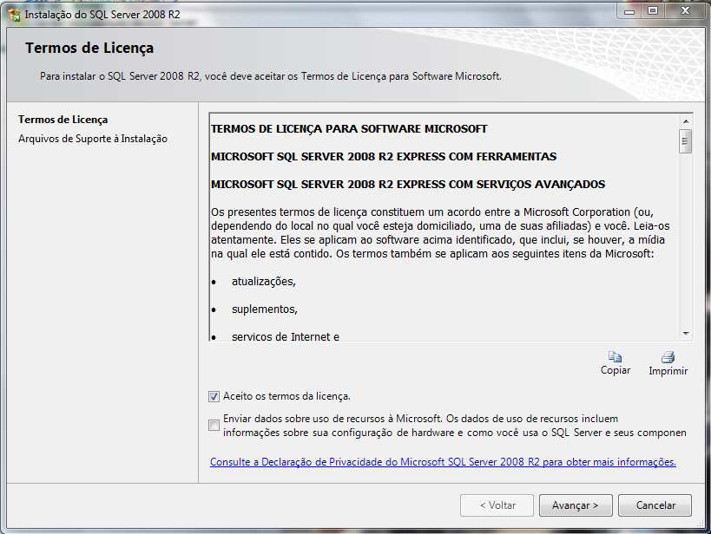Click the Imprimir text label
The image size is (711, 534).
tap(668, 371)
